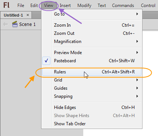This screenshot has height=136, width=158.
Task: Enable Rulers from the View menu
Action: pyautogui.click(x=92, y=72)
